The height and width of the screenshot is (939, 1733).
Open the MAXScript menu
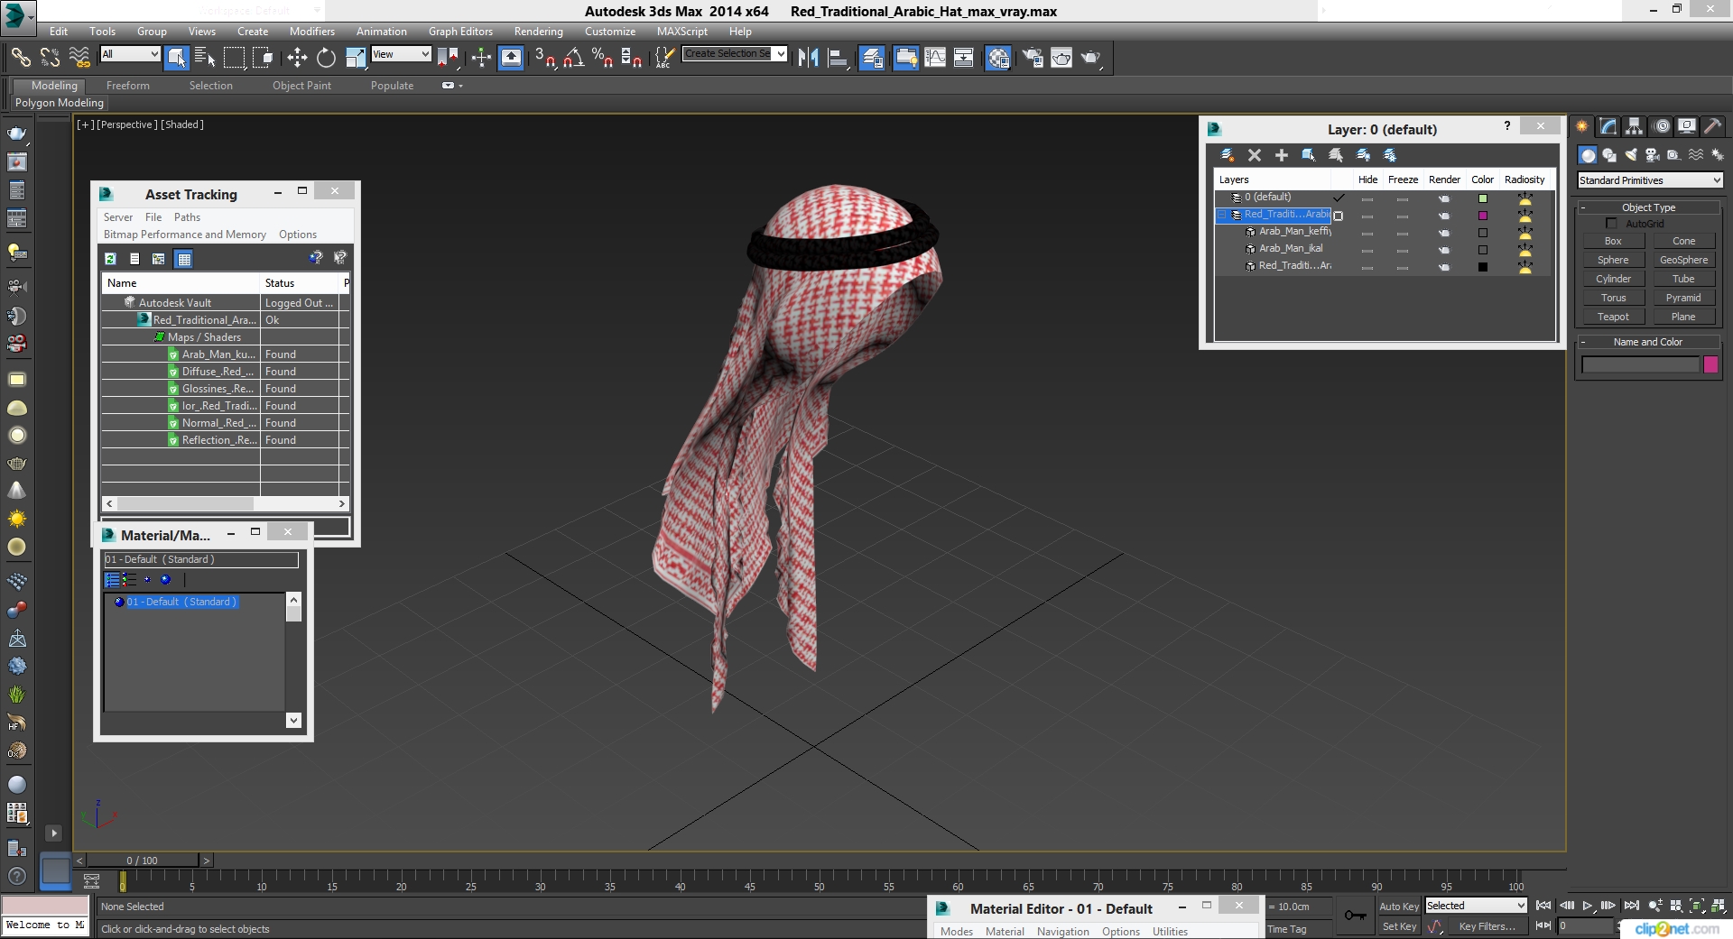pos(682,32)
